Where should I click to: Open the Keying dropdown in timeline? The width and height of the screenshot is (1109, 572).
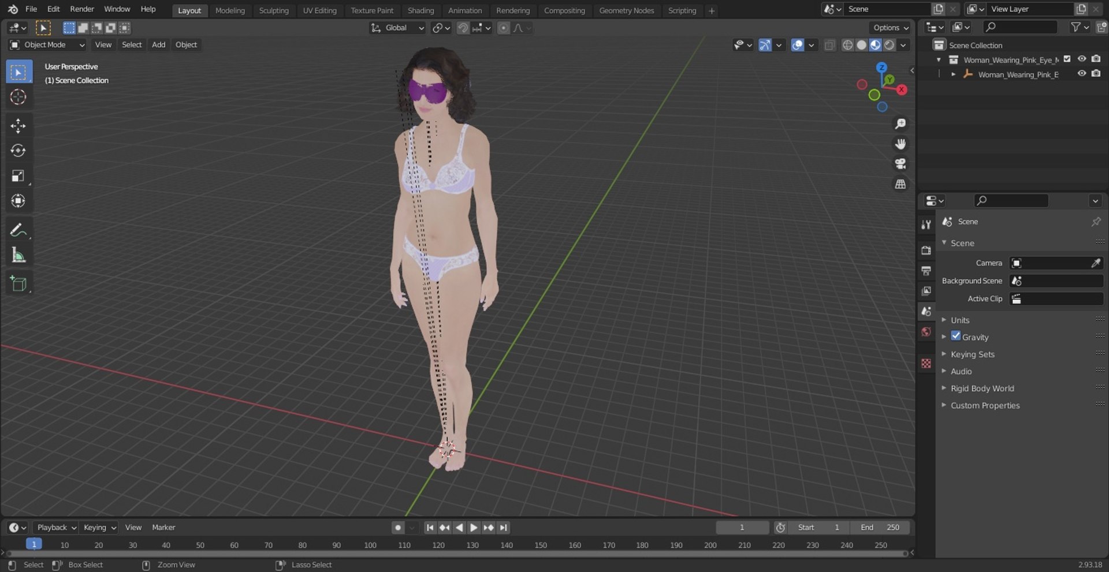pyautogui.click(x=99, y=528)
